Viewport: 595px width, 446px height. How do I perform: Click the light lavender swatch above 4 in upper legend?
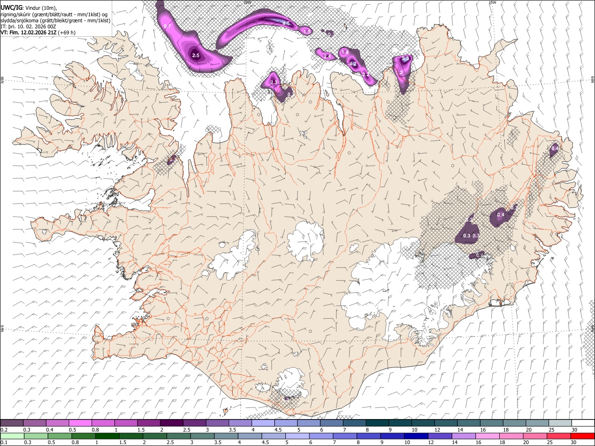[263, 423]
